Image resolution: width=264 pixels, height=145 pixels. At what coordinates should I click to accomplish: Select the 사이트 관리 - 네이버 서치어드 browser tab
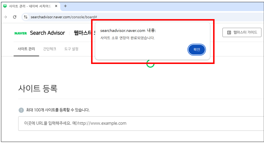pos(31,6)
